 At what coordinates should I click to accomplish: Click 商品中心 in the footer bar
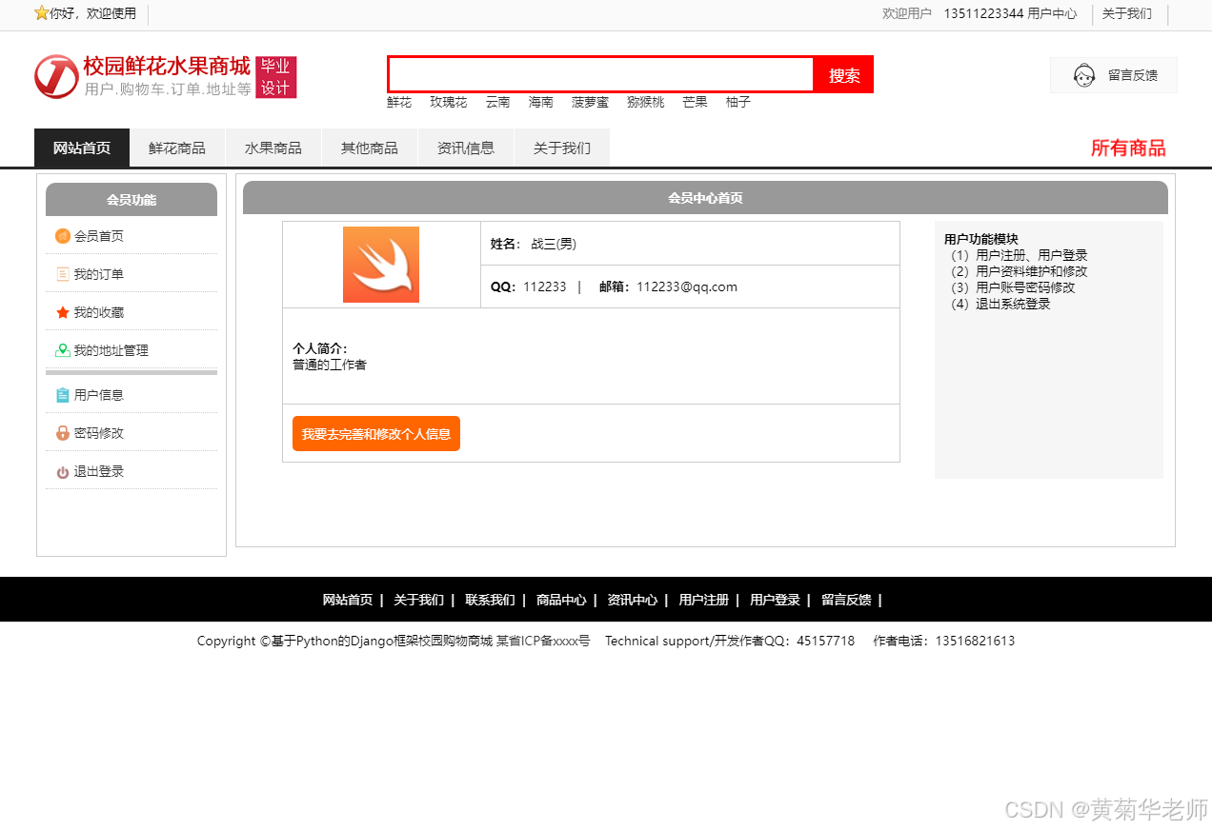[561, 600]
